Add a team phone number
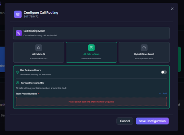The width and height of the screenshot is (184, 135). point(163,94)
